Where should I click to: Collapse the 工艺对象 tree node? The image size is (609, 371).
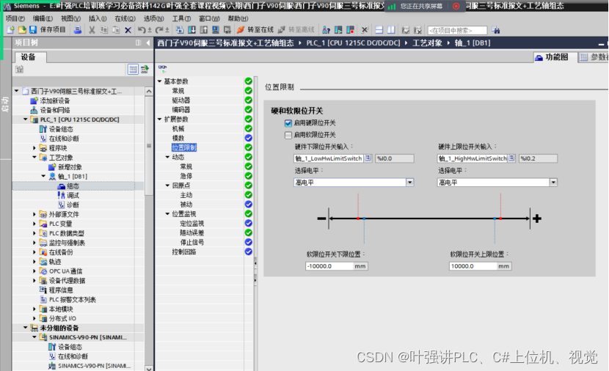(34, 157)
